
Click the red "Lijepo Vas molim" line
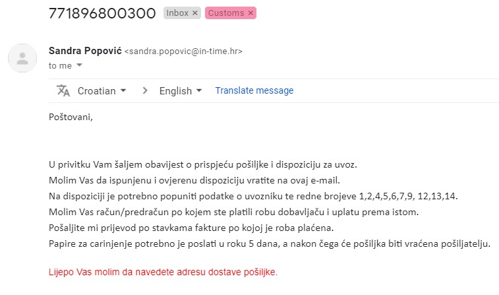pos(163,272)
